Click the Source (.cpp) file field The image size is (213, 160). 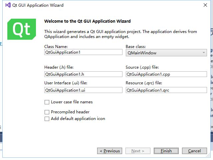(x=166, y=74)
